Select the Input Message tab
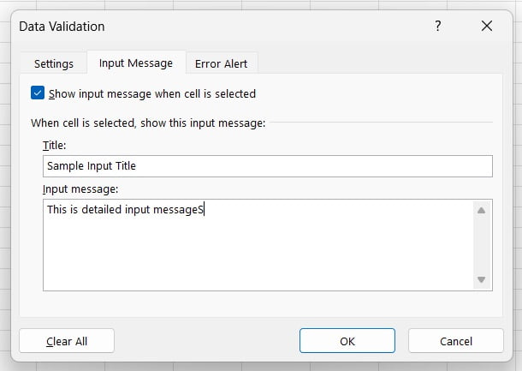The width and height of the screenshot is (522, 371). click(136, 63)
